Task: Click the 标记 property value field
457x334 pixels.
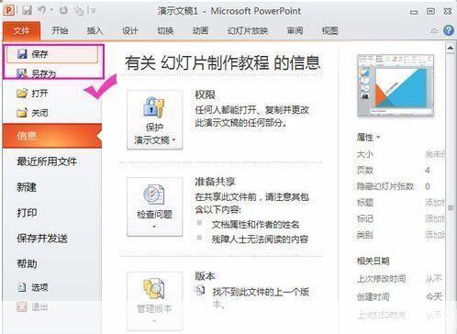Action: [x=436, y=218]
